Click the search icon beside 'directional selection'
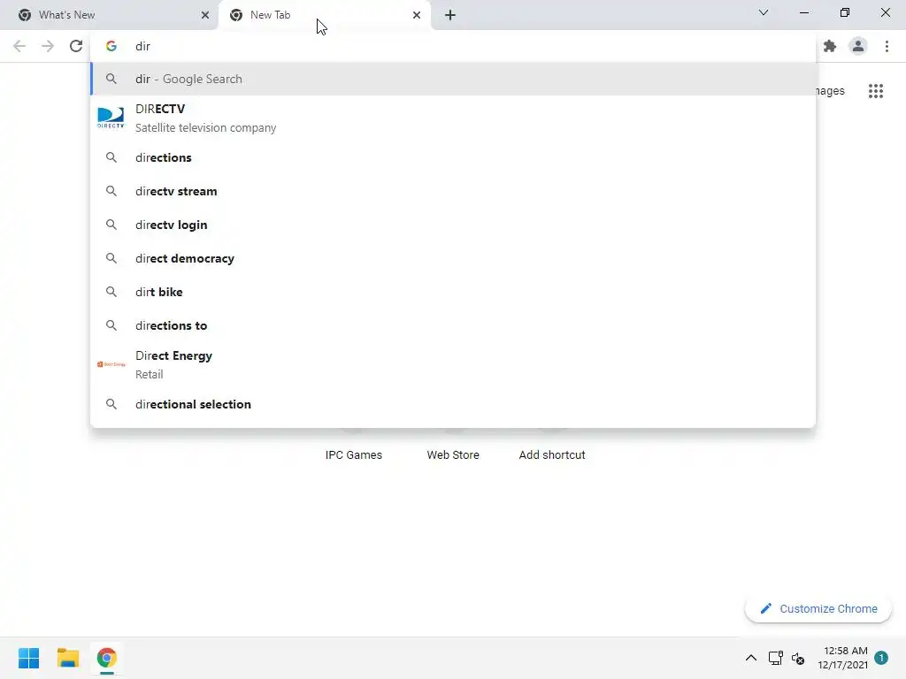Viewport: 906px width, 679px height. tap(111, 404)
